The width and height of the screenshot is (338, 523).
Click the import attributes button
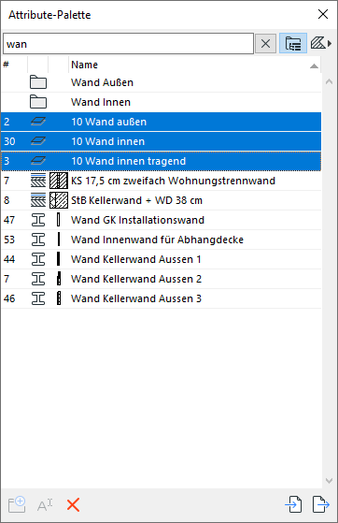pyautogui.click(x=294, y=504)
